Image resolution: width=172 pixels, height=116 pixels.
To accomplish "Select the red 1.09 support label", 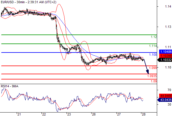I will click(x=154, y=81).
